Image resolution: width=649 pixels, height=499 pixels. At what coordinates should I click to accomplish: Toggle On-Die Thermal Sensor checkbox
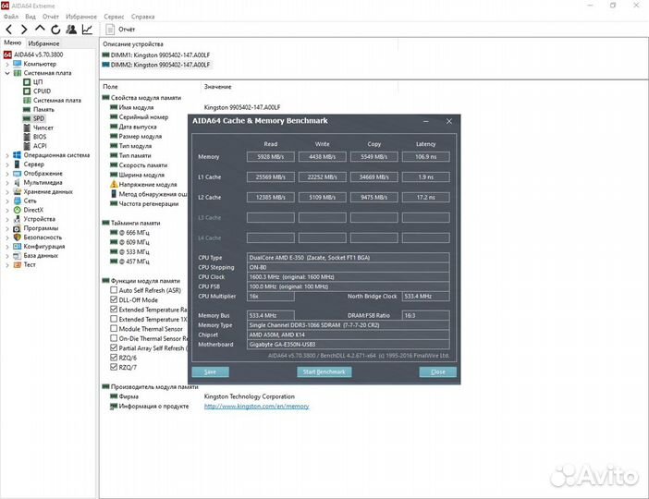coord(114,338)
